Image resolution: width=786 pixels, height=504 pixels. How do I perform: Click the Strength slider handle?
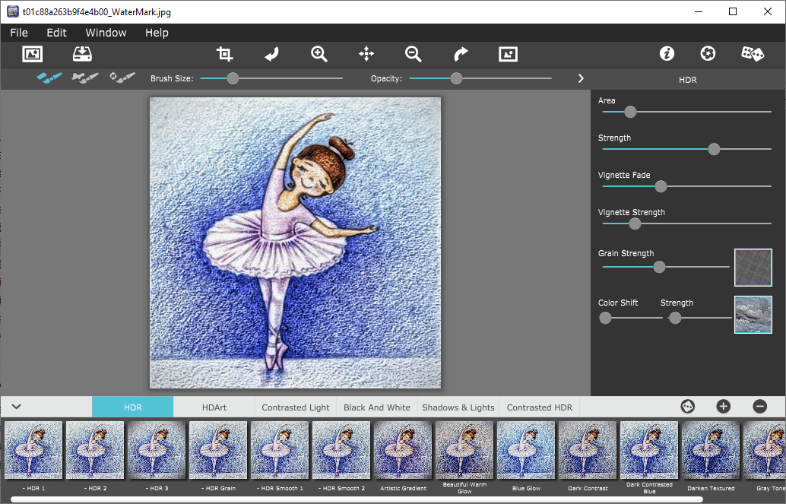[714, 149]
